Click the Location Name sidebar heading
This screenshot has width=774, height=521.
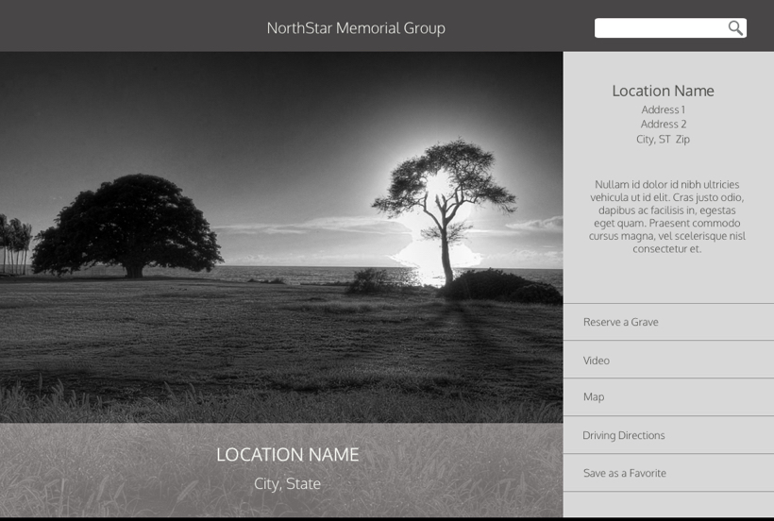[x=663, y=91]
